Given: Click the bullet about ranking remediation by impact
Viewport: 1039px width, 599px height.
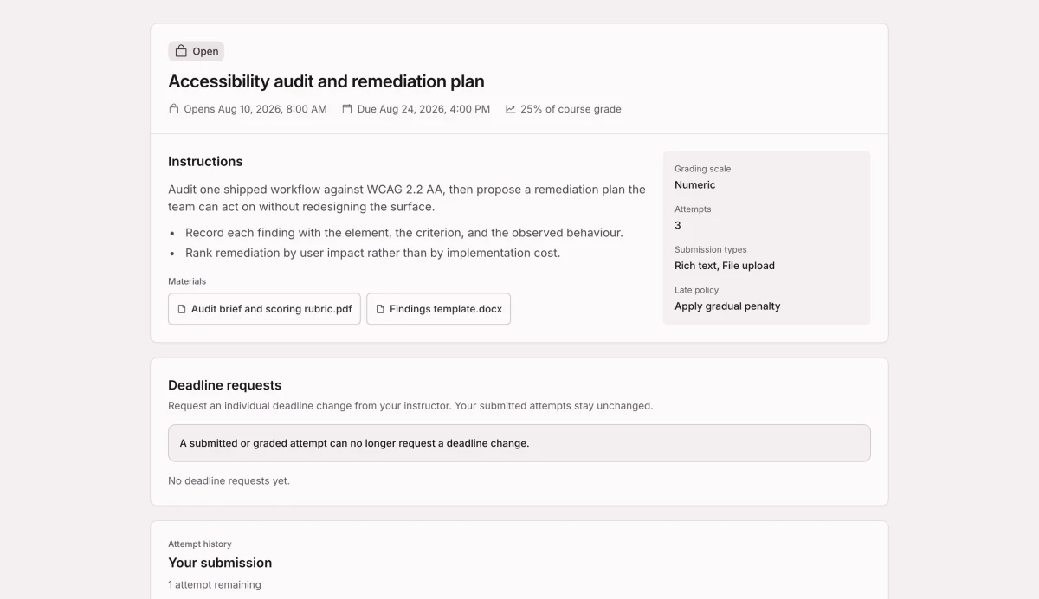Looking at the screenshot, I should coord(373,253).
